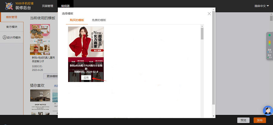Switch to the 编辑器 tab
This screenshot has width=273, height=125.
65,6
